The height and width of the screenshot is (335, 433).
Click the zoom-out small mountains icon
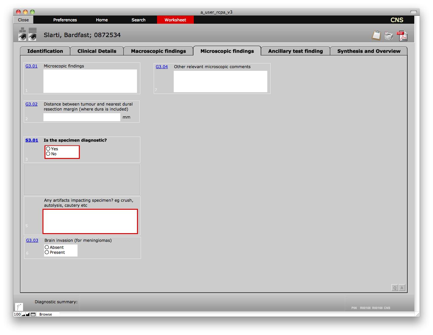(x=24, y=314)
